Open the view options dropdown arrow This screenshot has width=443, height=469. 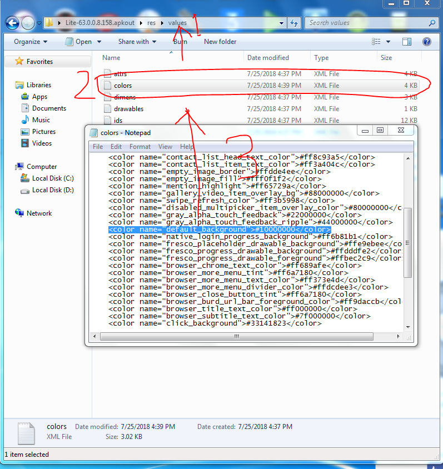(x=388, y=42)
